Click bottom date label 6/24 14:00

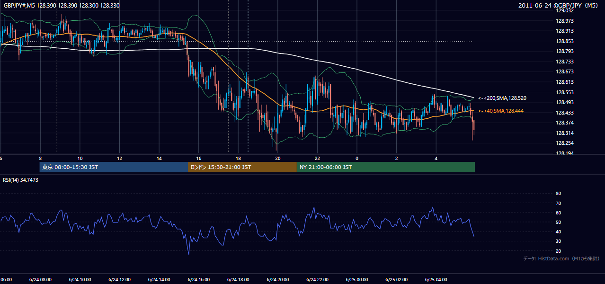pyautogui.click(x=159, y=279)
